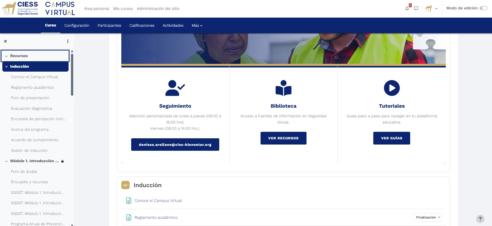
Task: Open Encuadre y recursos in the index
Action: click(x=29, y=182)
